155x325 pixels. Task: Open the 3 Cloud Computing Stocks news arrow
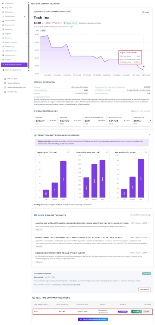coord(149,253)
